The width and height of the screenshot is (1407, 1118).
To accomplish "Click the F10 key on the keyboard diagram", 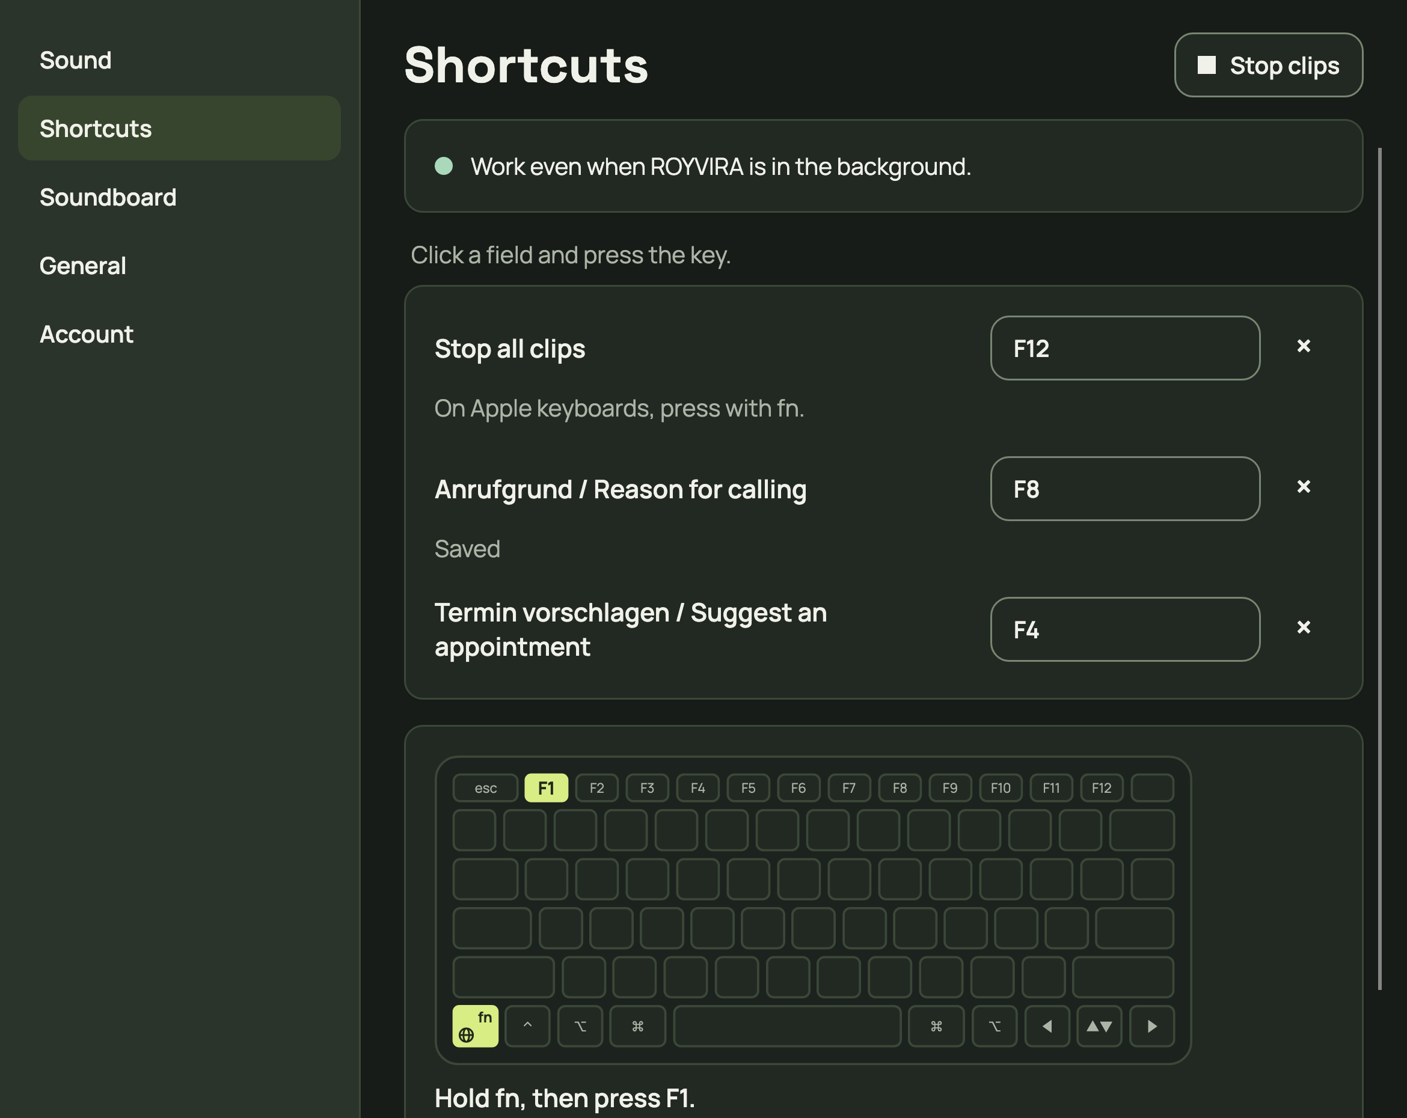I will 1001,788.
